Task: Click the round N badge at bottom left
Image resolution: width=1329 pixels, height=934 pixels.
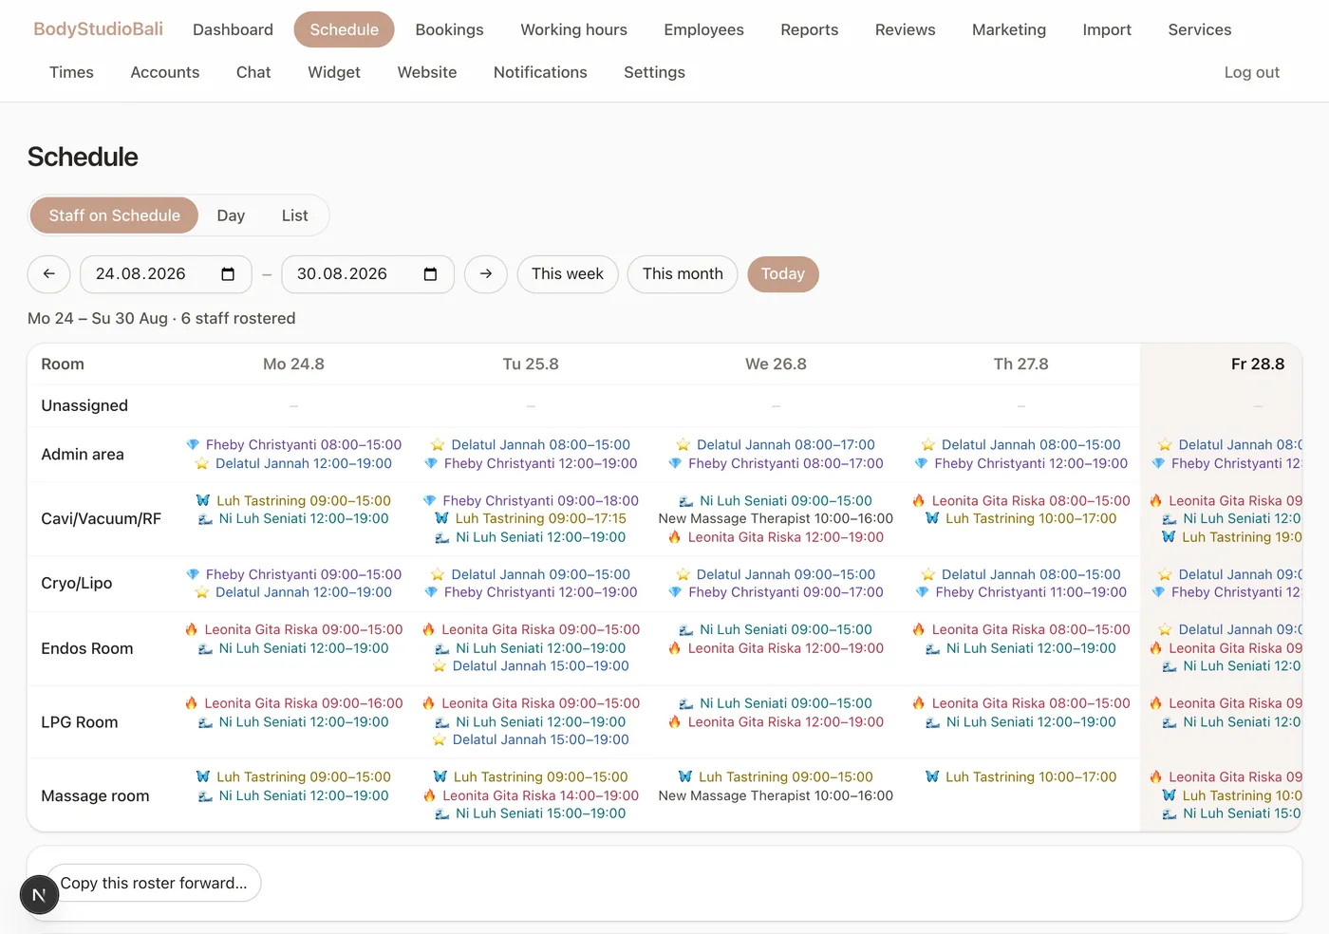Action: [39, 895]
